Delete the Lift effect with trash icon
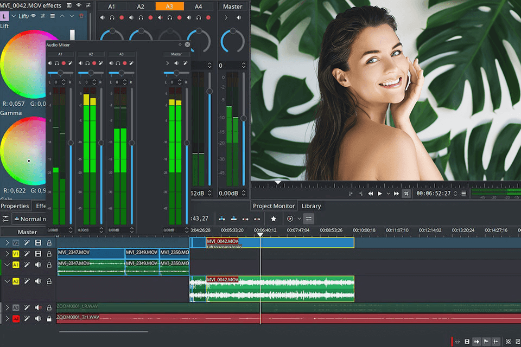Image resolution: width=521 pixels, height=347 pixels. click(x=81, y=16)
